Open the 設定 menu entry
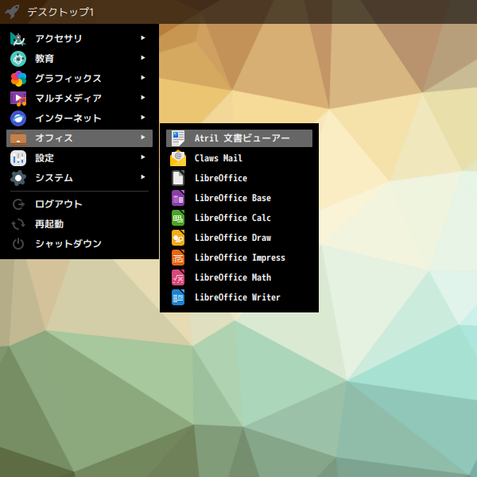The image size is (477, 477). coord(79,158)
